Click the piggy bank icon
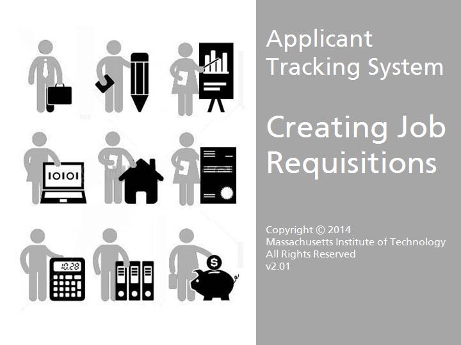This screenshot has height=345, width=461. coord(214,284)
